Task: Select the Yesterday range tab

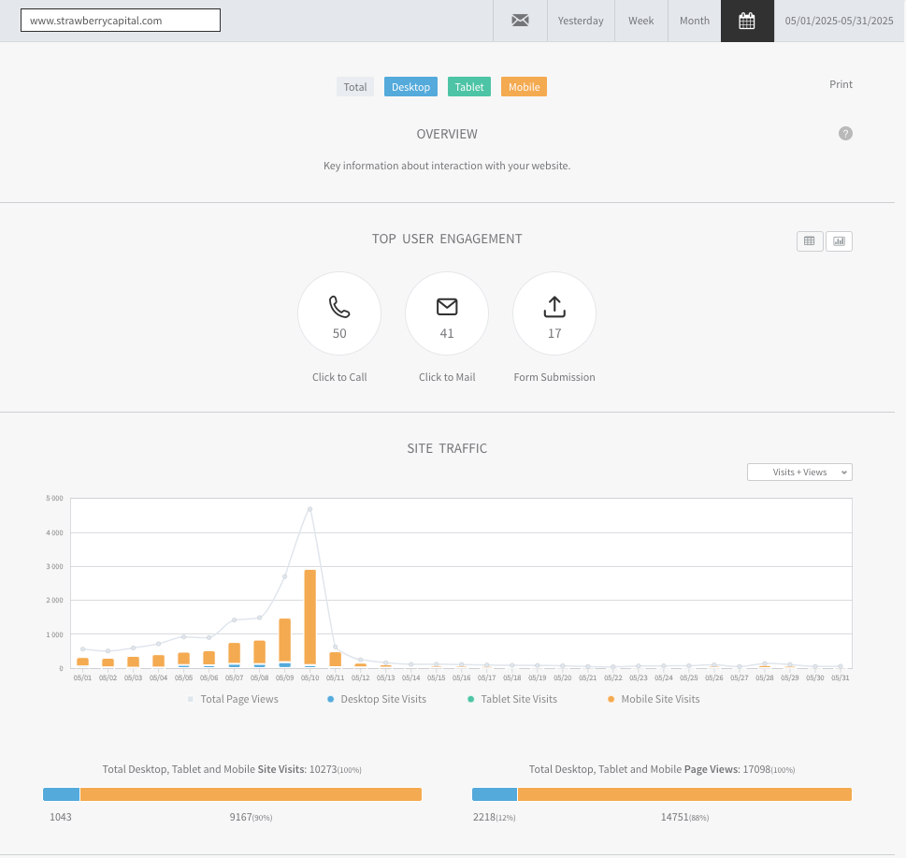Action: 581,21
